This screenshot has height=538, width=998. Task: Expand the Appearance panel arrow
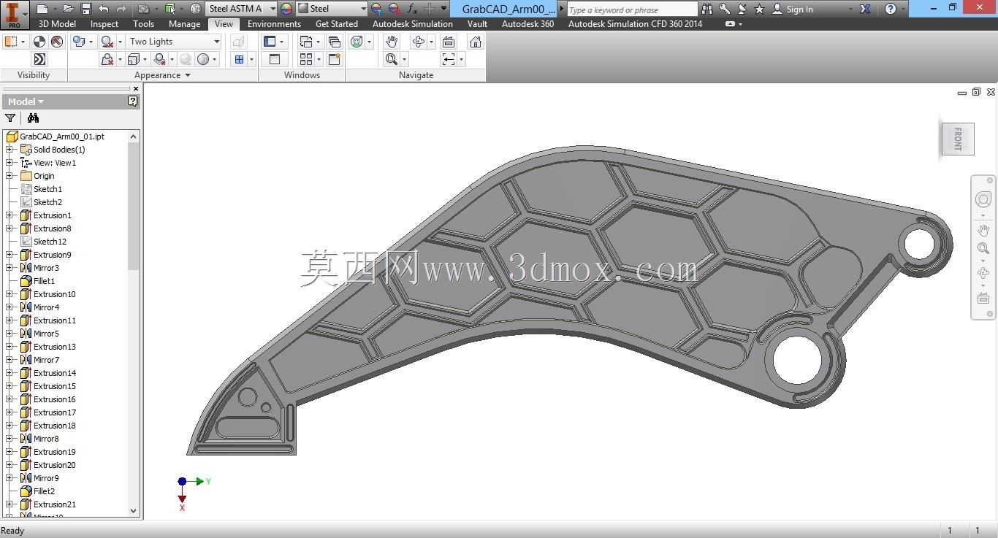coord(188,75)
